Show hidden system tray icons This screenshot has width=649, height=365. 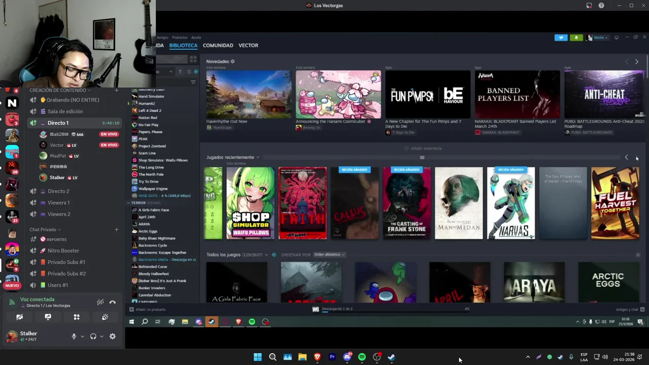tap(528, 357)
